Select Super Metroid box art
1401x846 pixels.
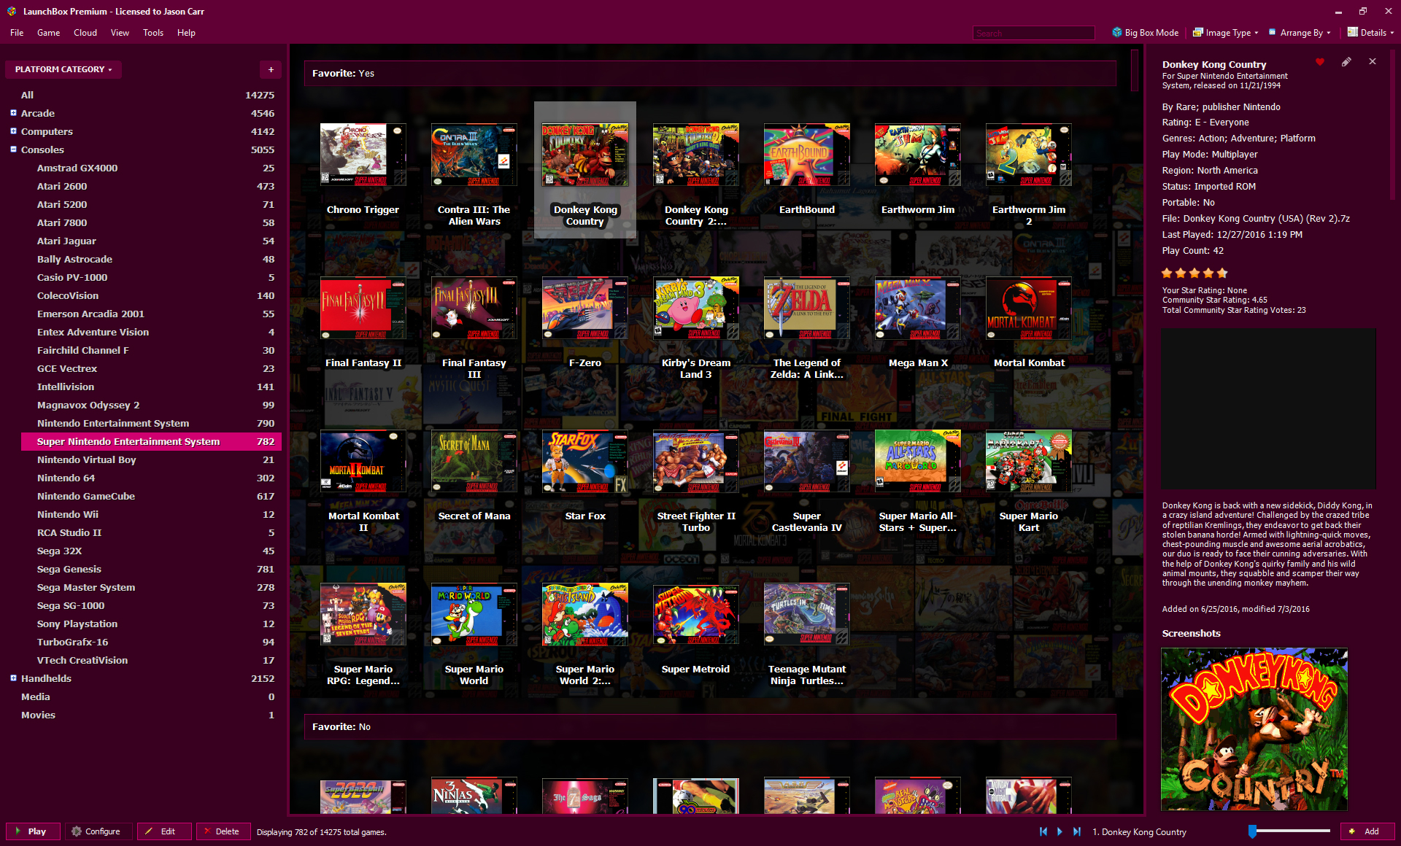(x=695, y=614)
